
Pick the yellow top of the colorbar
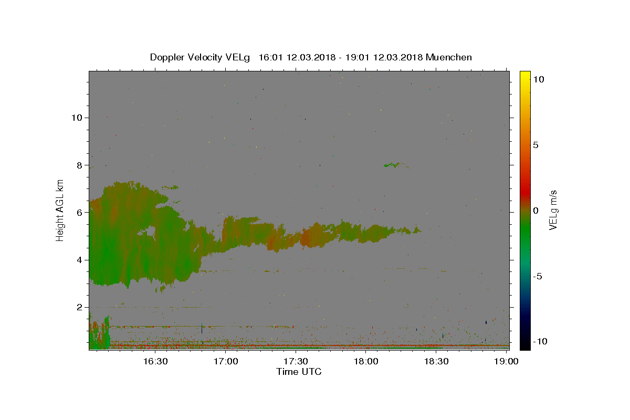click(524, 76)
